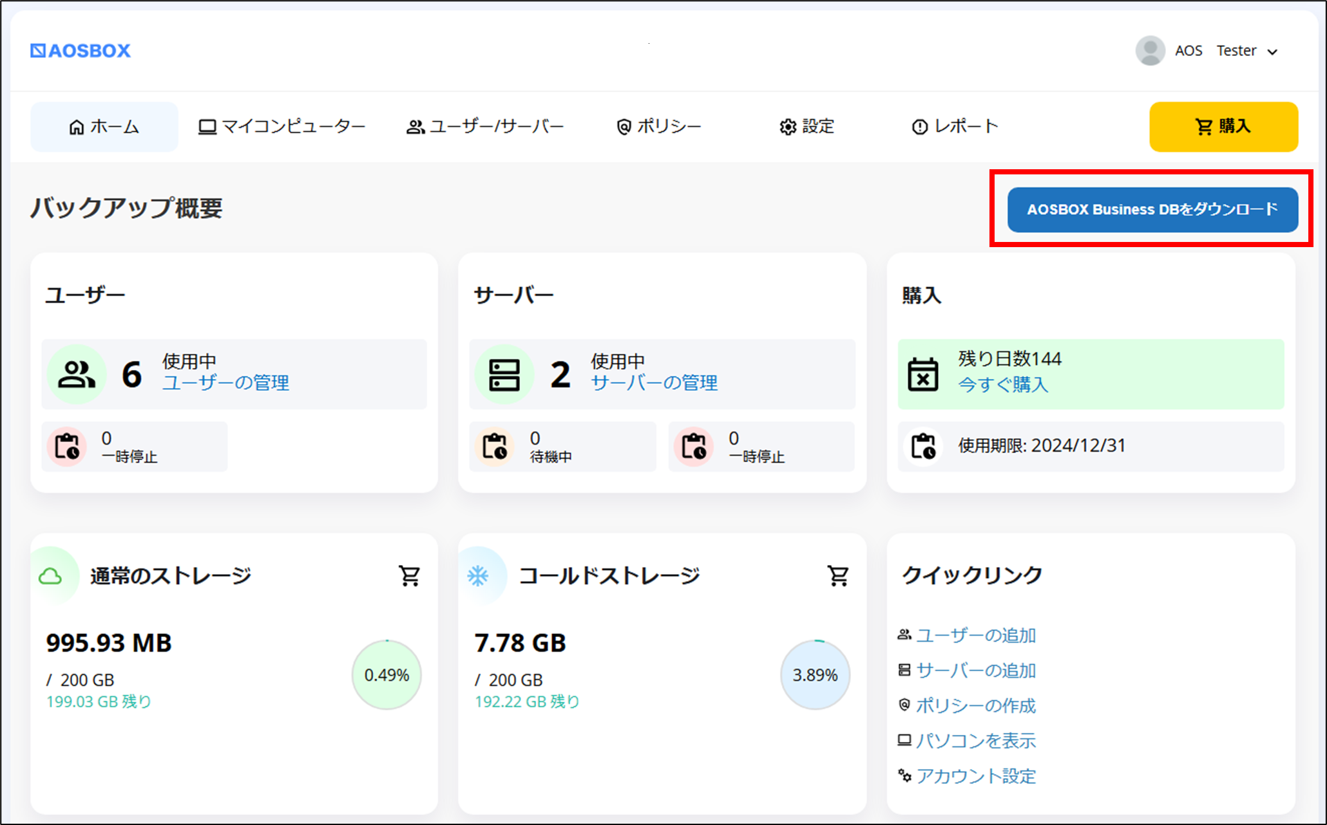Screen dimensions: 1327x825
Task: Click the cart icon in 通常のストレージ card
Action: pyautogui.click(x=410, y=576)
